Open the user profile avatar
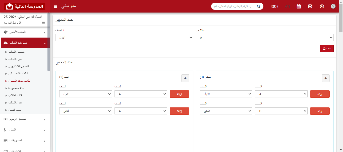Viewport: 343px width, 152px height. (x=333, y=7)
